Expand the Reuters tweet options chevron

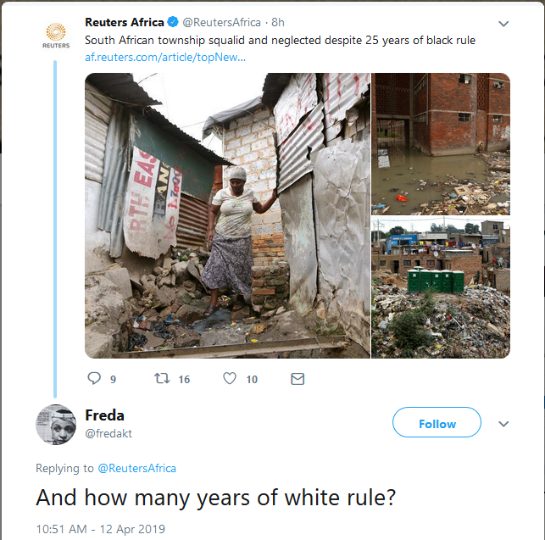click(x=503, y=23)
